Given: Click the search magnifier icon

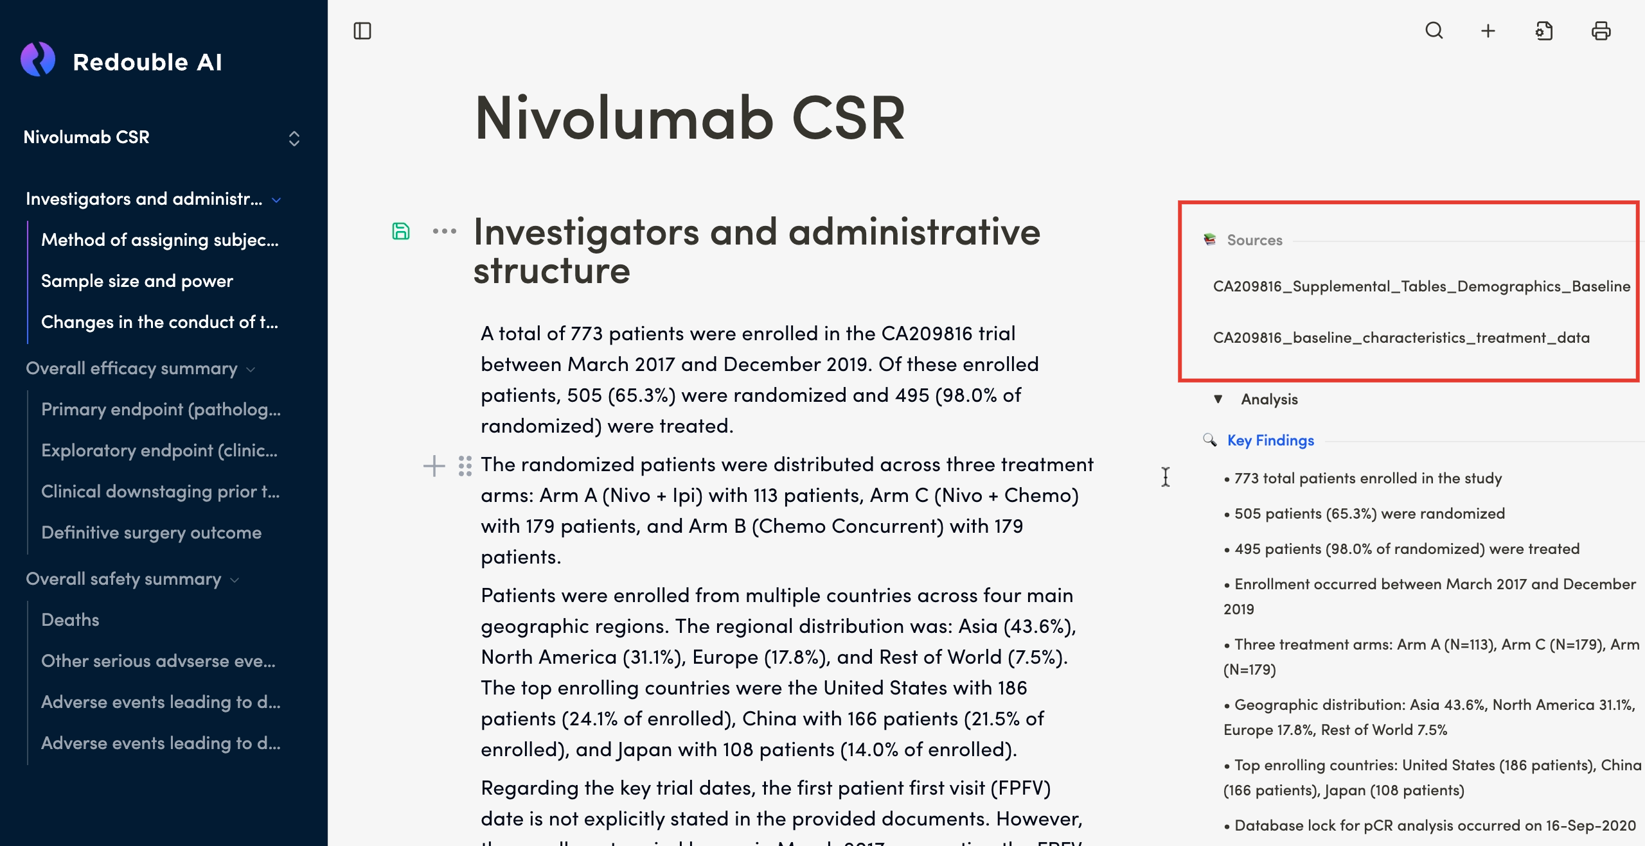Looking at the screenshot, I should tap(1434, 31).
